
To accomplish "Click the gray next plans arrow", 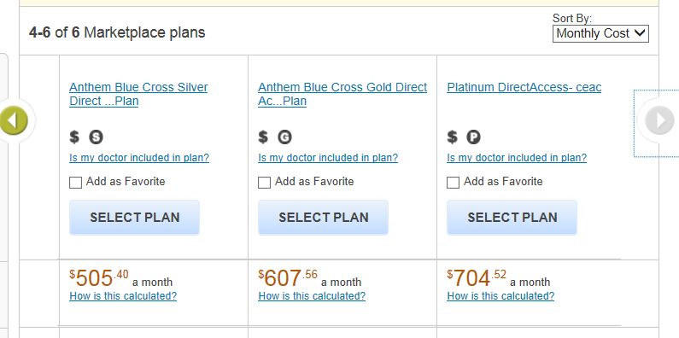I will [x=659, y=120].
